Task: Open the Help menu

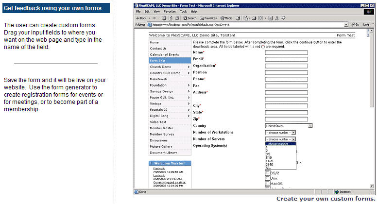Action: point(194,12)
